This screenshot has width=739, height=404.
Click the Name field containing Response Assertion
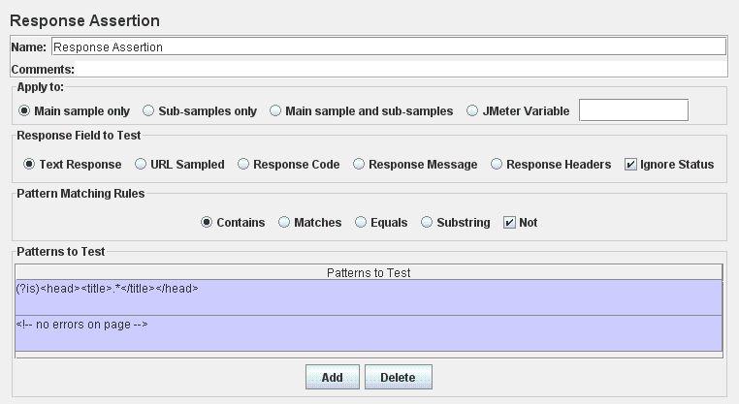pyautogui.click(x=388, y=46)
